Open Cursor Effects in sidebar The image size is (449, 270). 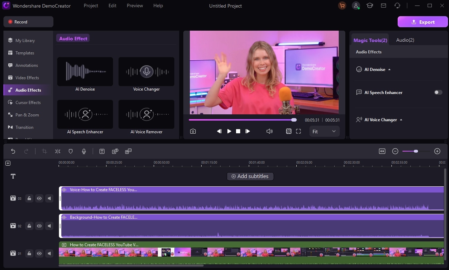[x=28, y=102]
